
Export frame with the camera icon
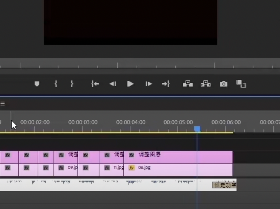tap(224, 84)
